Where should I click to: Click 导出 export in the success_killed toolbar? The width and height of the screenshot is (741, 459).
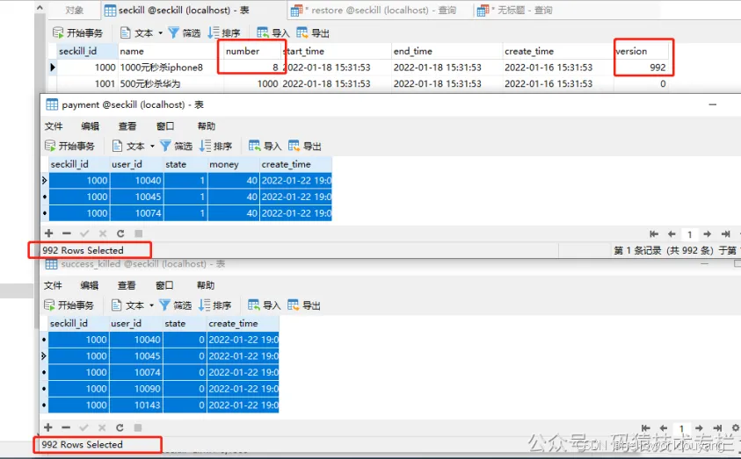coord(304,305)
